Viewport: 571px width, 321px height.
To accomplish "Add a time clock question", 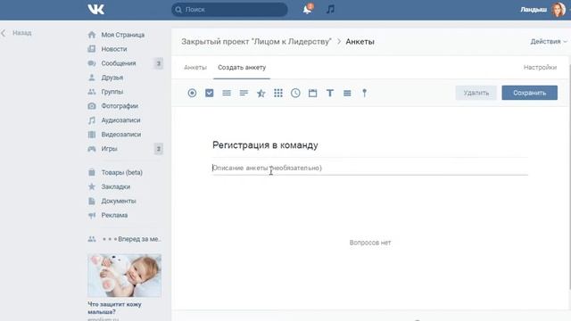I will [x=295, y=93].
